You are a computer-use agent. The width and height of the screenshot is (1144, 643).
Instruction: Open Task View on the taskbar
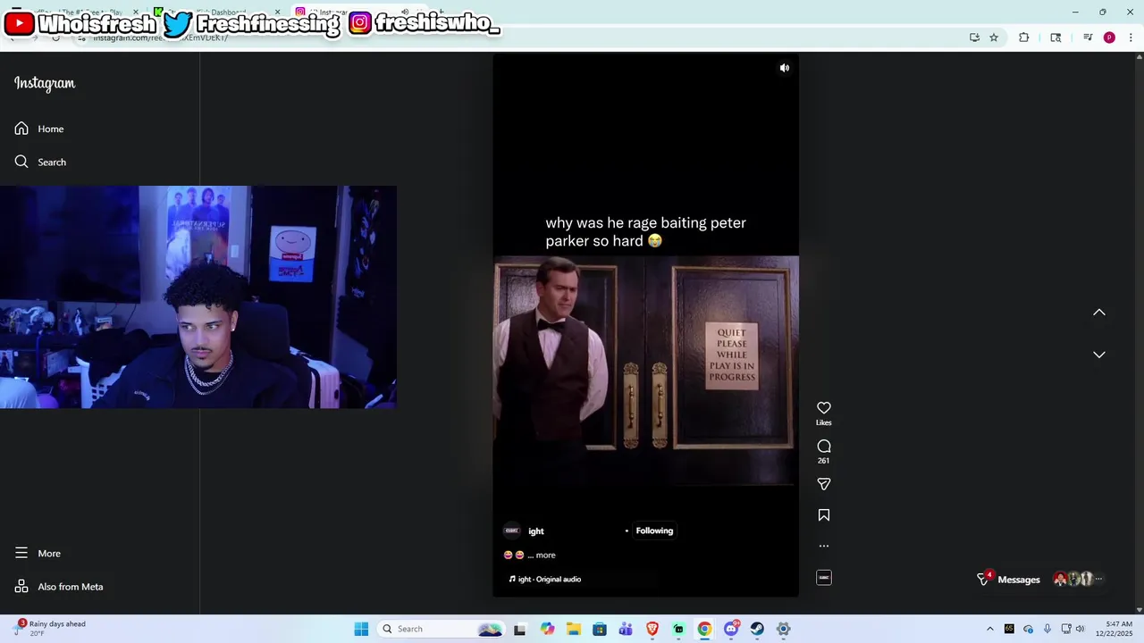point(519,629)
